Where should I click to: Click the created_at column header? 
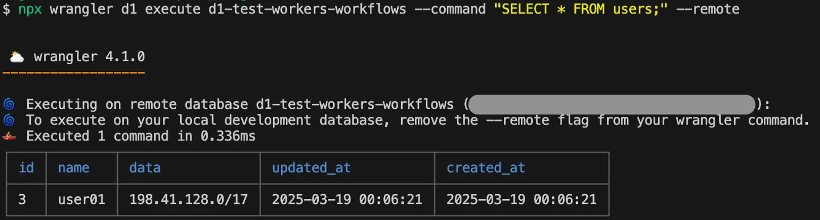coord(486,168)
